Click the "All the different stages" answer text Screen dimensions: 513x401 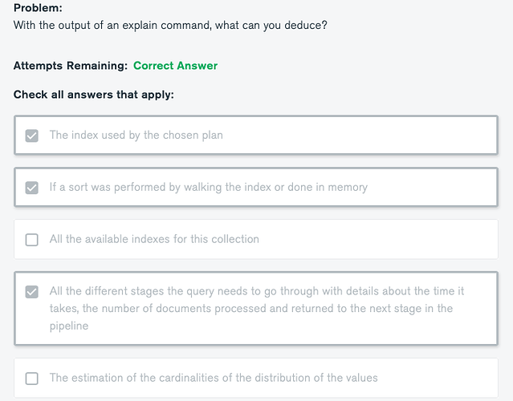tap(257, 291)
